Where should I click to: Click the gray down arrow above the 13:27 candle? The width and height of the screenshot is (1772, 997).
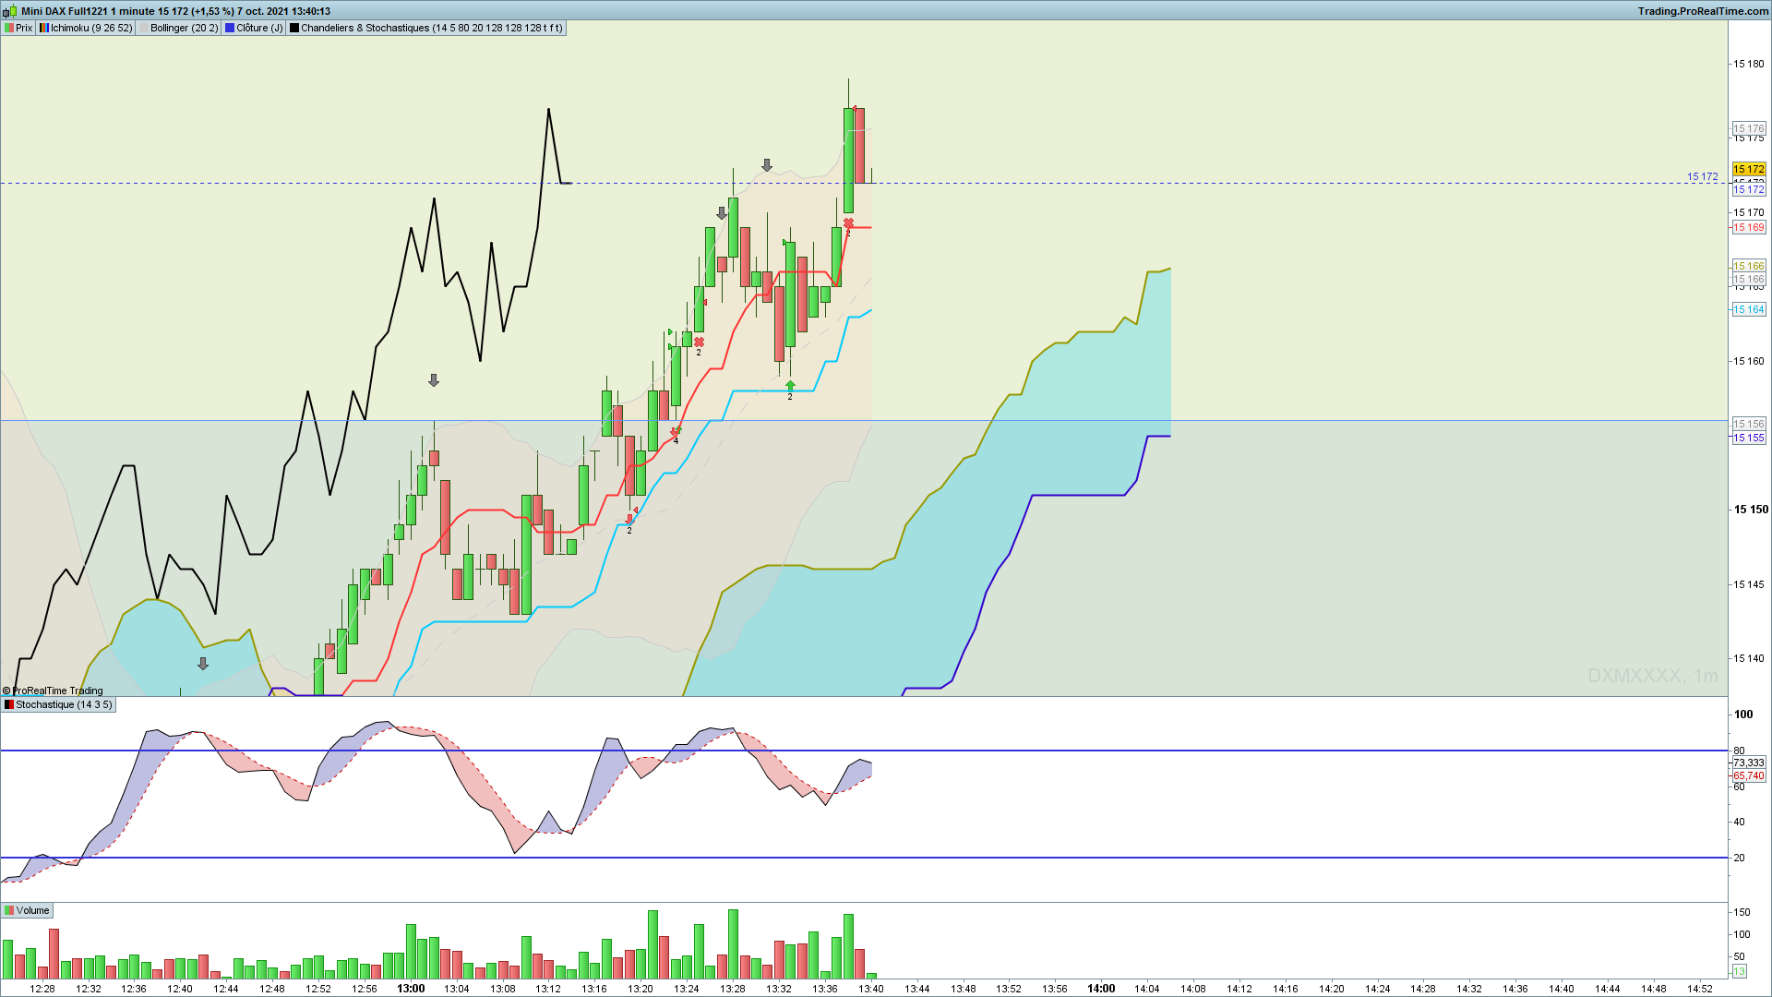point(722,213)
